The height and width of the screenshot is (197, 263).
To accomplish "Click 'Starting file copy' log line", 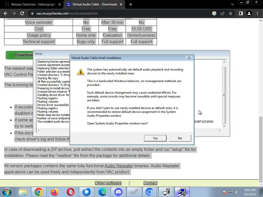I will pyautogui.click(x=48, y=78).
